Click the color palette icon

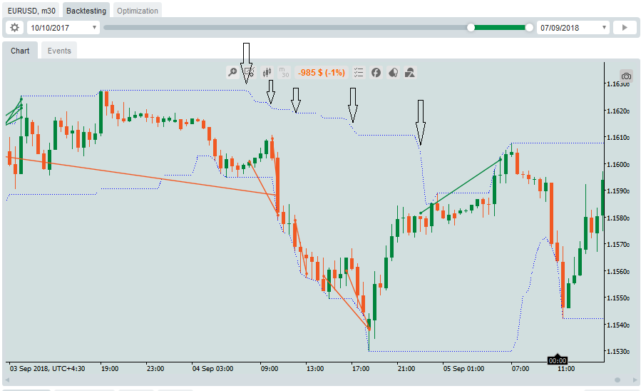[394, 73]
